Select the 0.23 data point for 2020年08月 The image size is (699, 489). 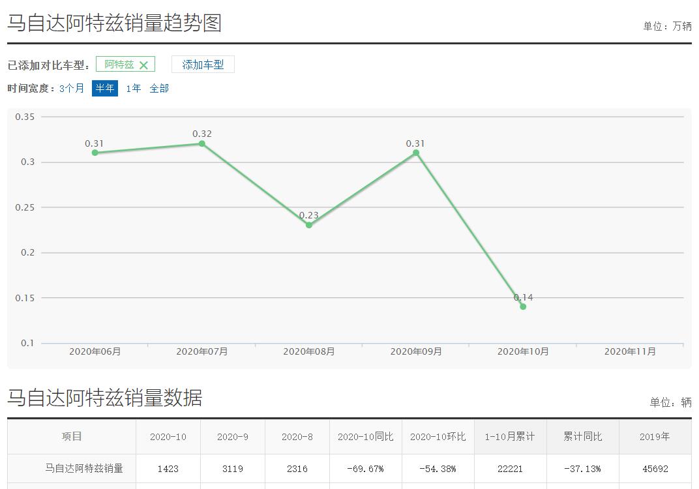tap(308, 224)
